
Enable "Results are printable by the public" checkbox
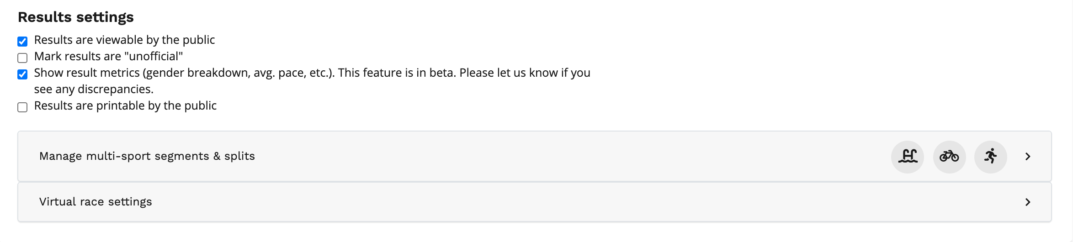coord(22,107)
